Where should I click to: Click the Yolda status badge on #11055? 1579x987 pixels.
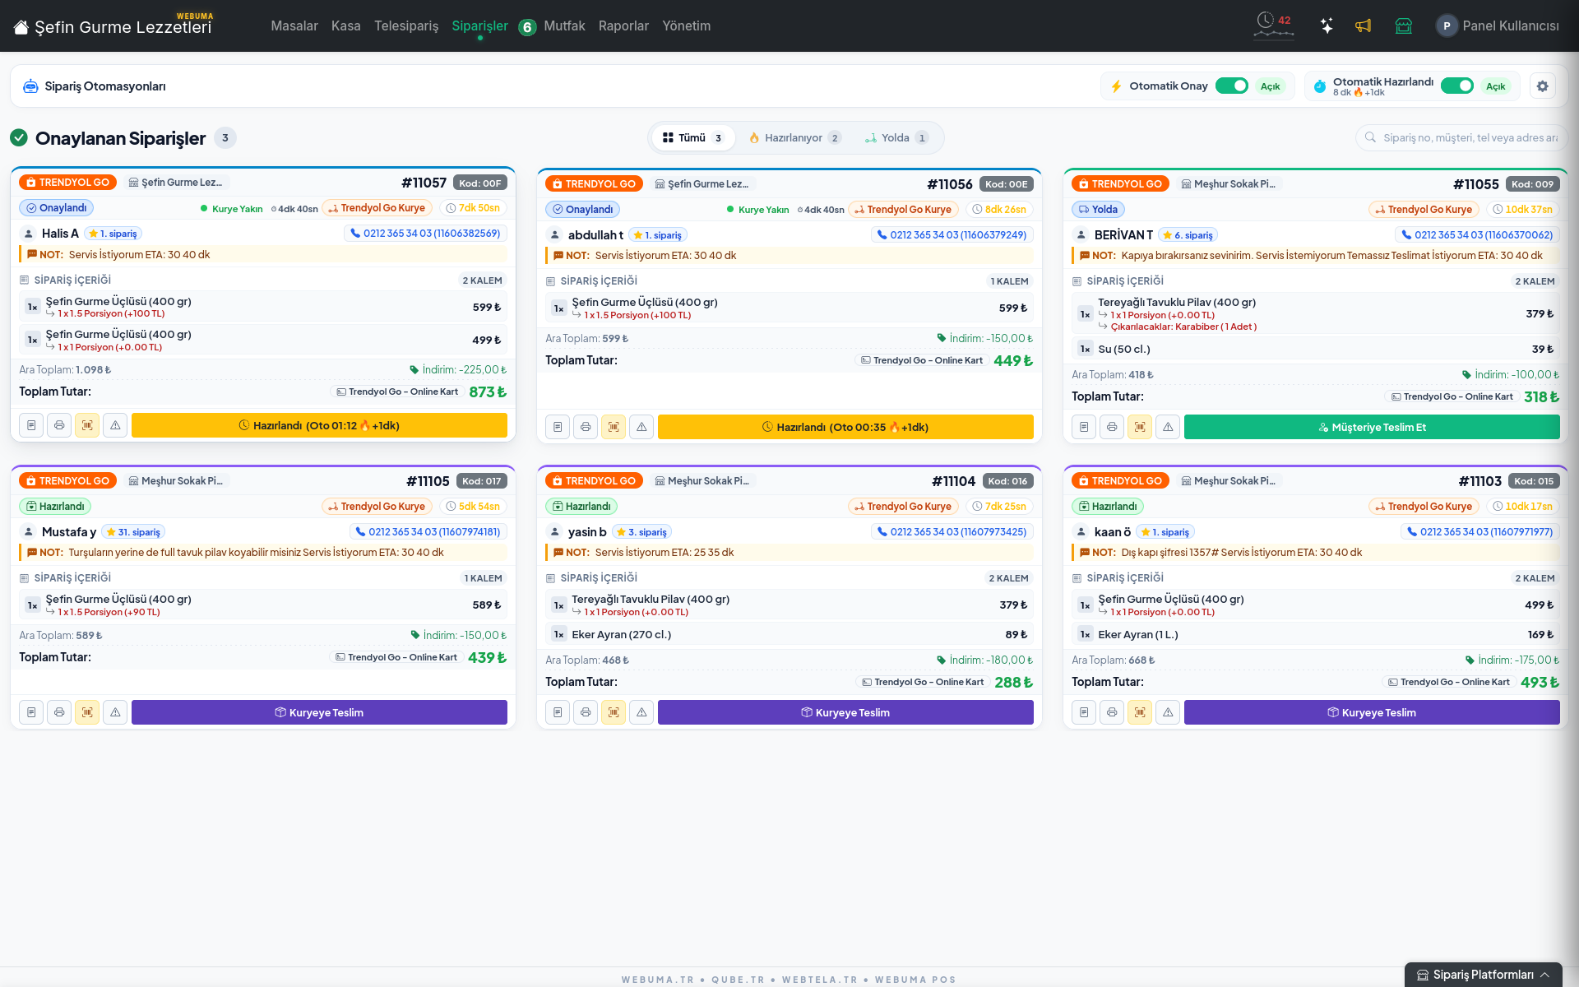(x=1099, y=210)
